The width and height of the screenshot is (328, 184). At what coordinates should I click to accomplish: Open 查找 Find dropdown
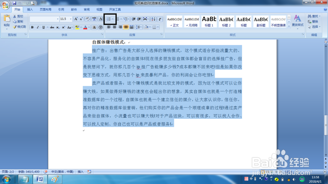[314, 16]
